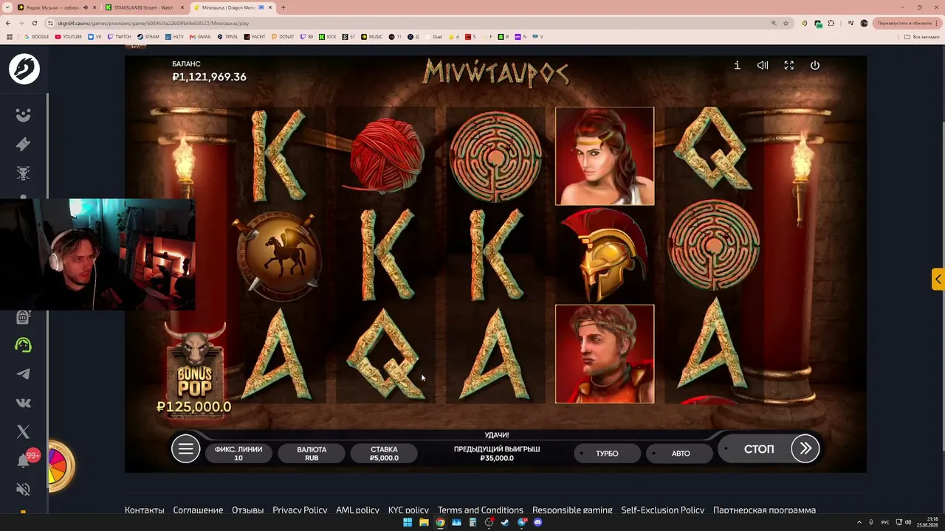
Task: Mute the game sound via speaker icon
Action: [x=763, y=66]
